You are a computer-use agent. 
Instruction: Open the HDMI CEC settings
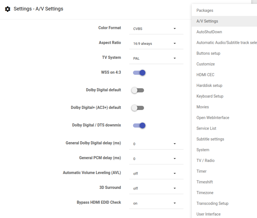[x=205, y=74]
